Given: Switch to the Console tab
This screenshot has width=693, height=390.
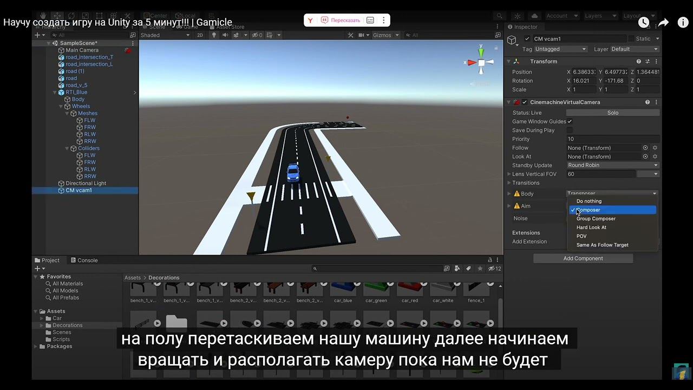Looking at the screenshot, I should point(83,260).
